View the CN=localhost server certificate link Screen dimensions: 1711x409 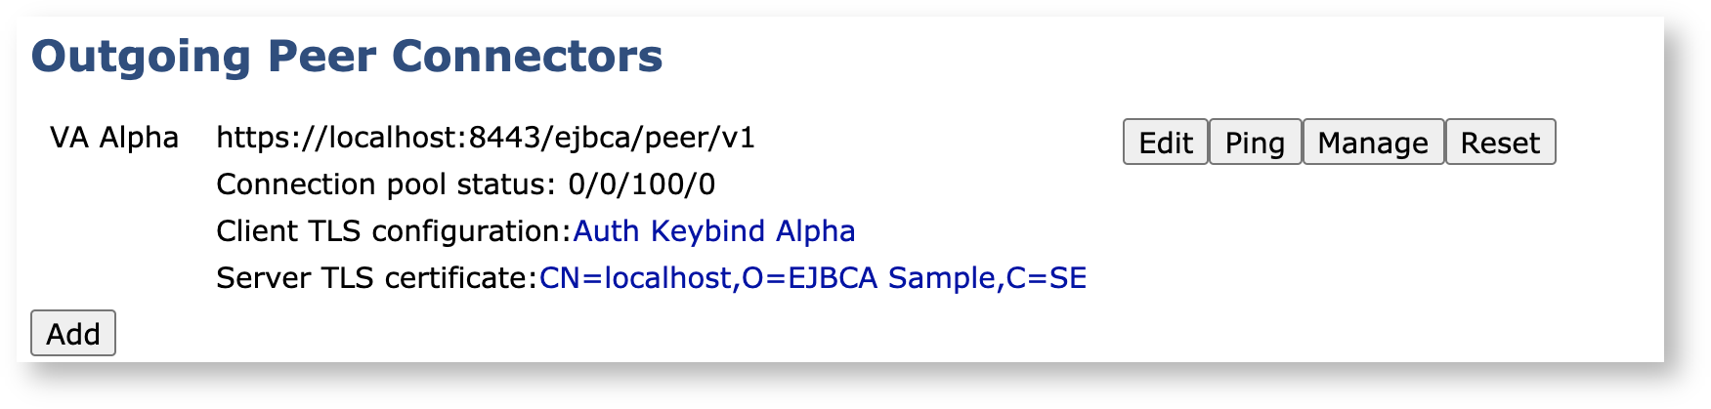[x=812, y=278]
